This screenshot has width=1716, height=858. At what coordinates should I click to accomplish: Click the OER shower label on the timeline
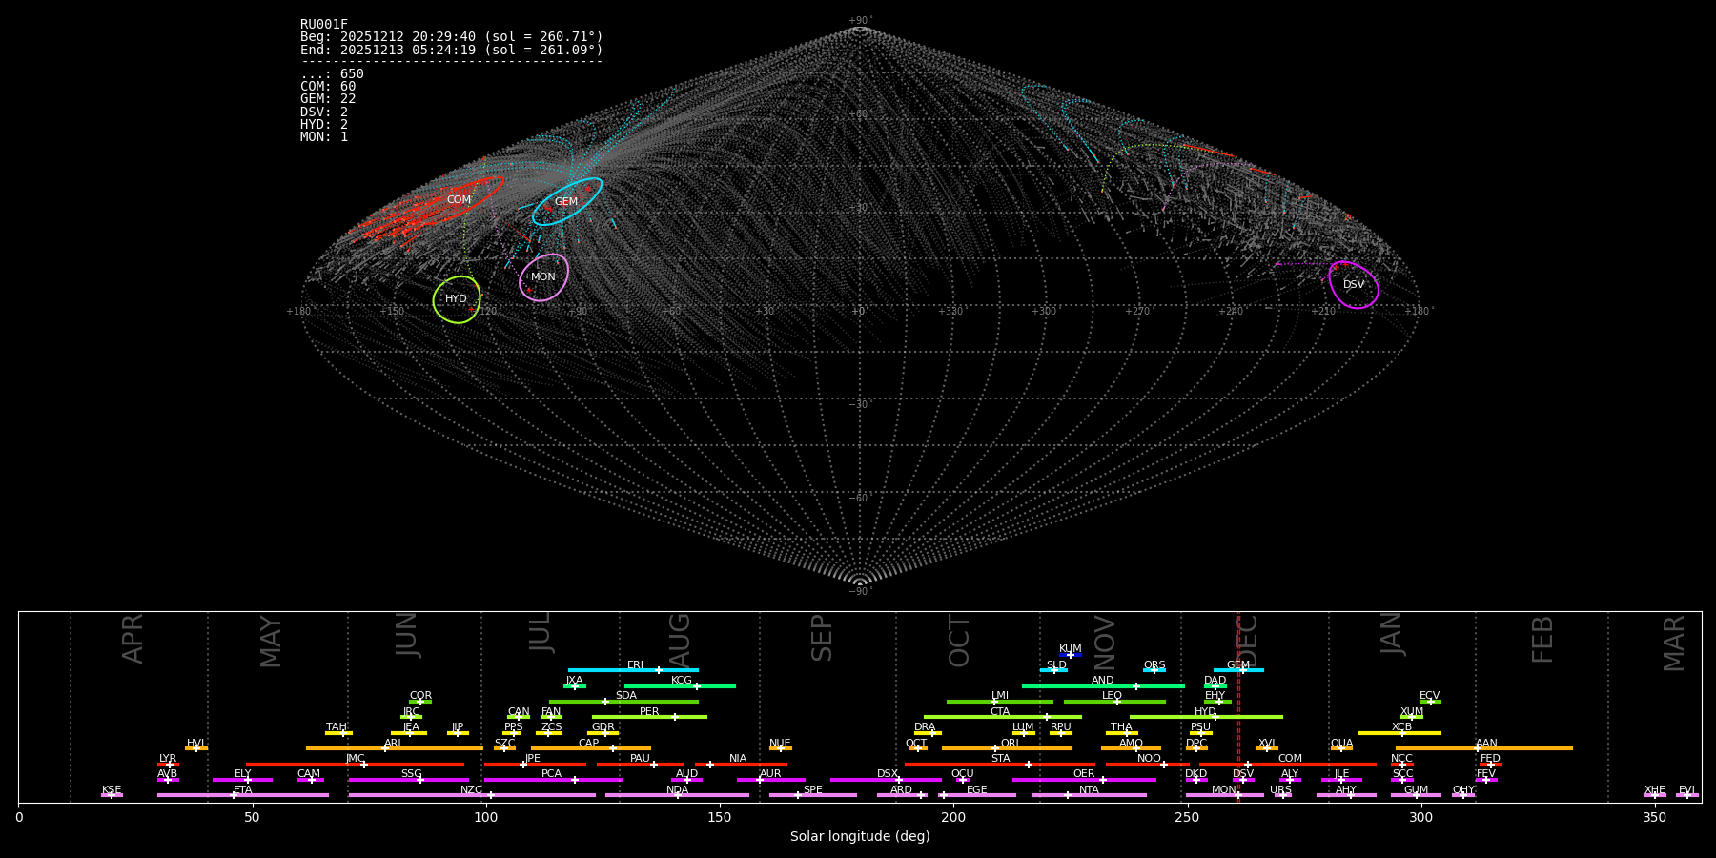(1084, 774)
